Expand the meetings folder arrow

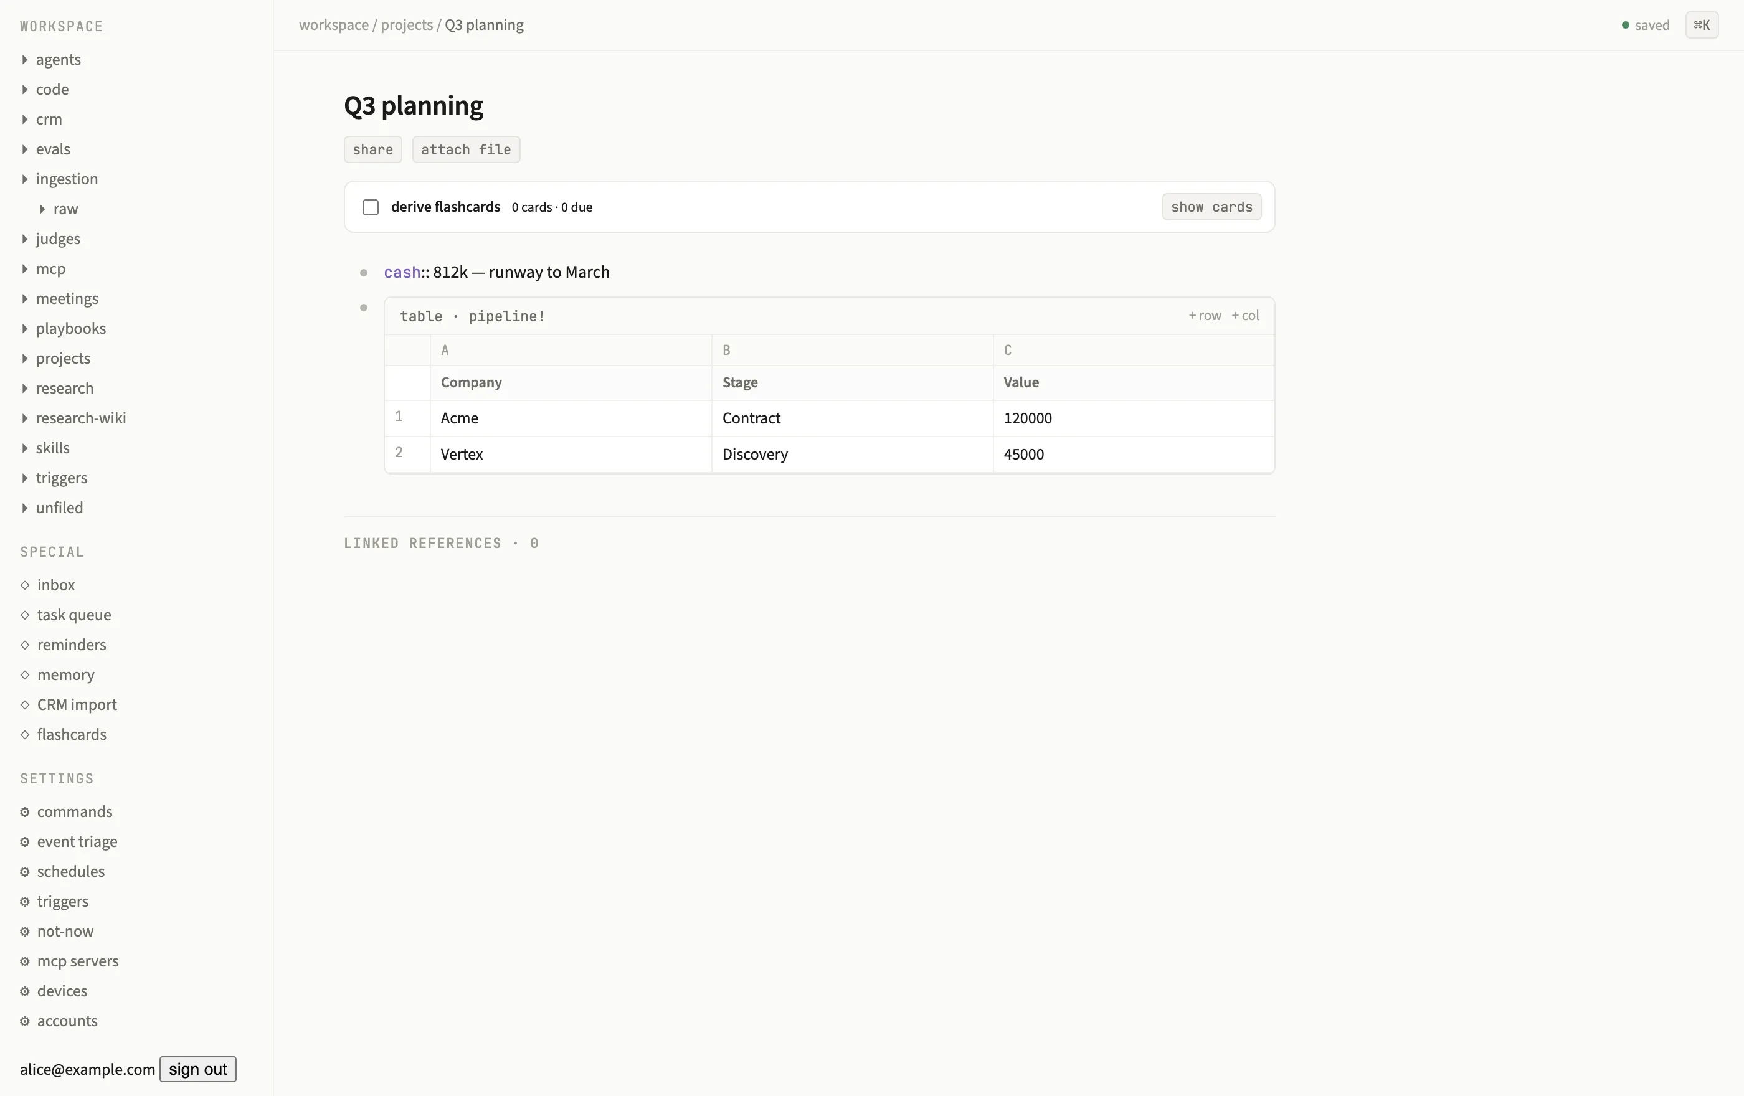[x=25, y=299]
